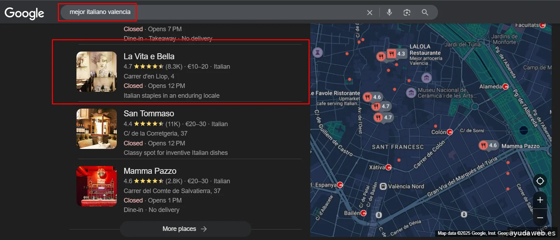Screen dimensions: 560x240
Task: Click the València Nord train station icon
Action: (x=383, y=186)
